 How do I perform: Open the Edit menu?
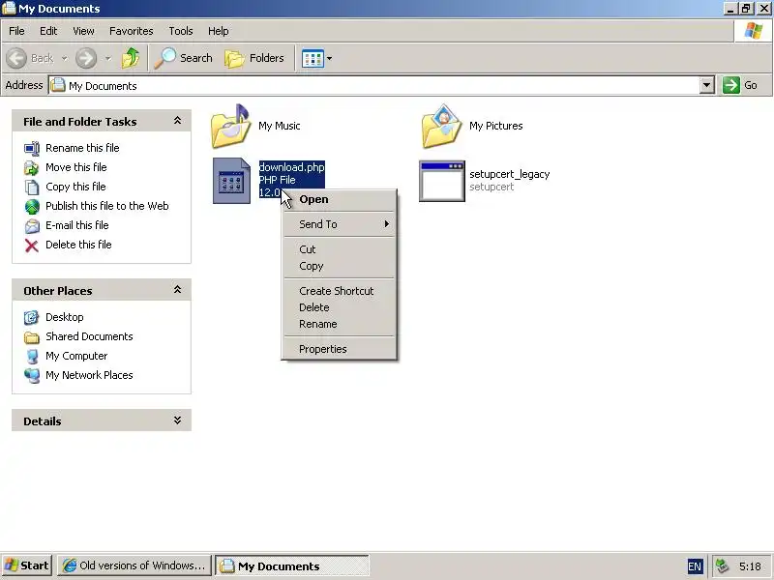pos(48,31)
